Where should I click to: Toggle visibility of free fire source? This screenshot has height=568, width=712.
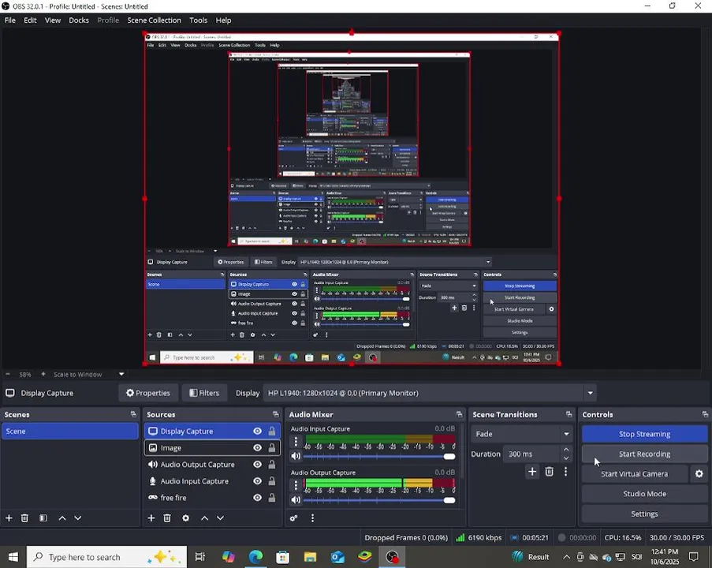(258, 498)
